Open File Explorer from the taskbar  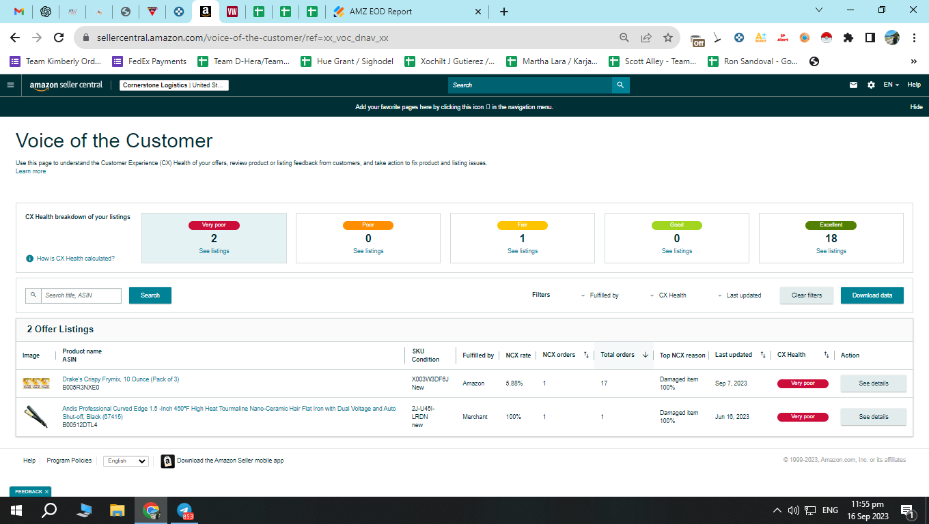pos(117,510)
